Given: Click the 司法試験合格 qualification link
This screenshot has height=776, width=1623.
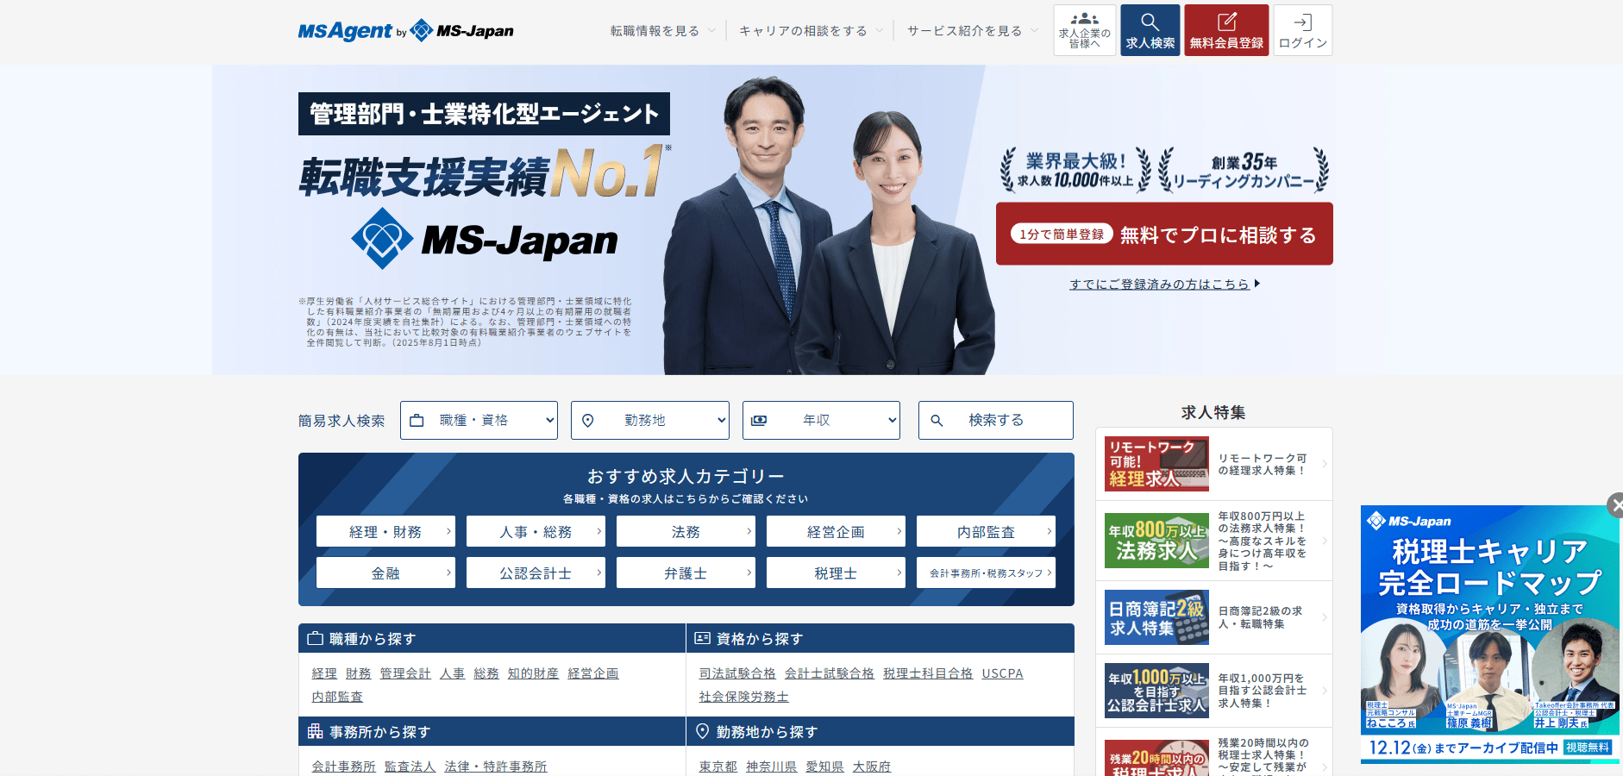Looking at the screenshot, I should click(736, 673).
